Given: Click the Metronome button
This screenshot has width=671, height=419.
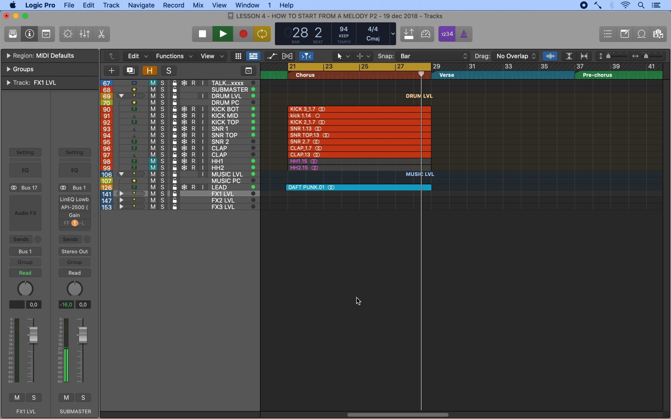Looking at the screenshot, I should click(464, 34).
